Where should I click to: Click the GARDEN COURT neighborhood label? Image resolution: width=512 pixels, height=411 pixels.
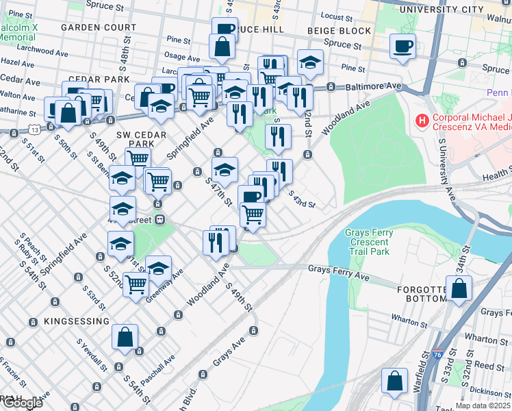[99, 27]
